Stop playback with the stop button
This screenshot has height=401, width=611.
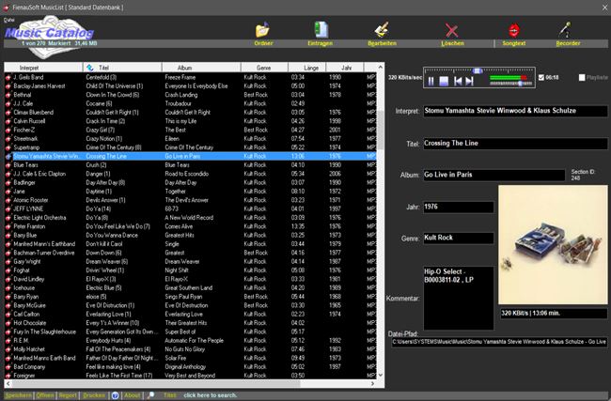click(x=444, y=82)
